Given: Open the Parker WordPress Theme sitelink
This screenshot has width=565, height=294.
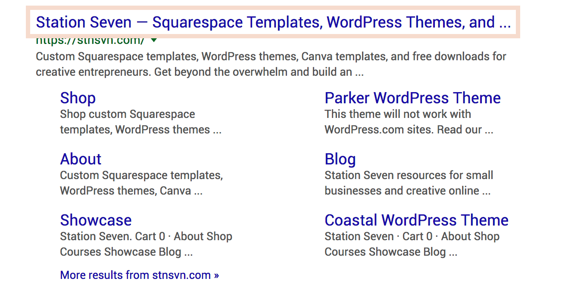Looking at the screenshot, I should tap(412, 98).
